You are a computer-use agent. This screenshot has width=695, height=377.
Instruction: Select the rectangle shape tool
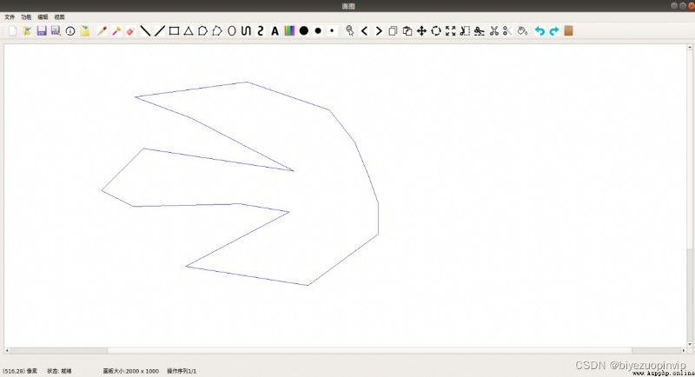(x=175, y=31)
